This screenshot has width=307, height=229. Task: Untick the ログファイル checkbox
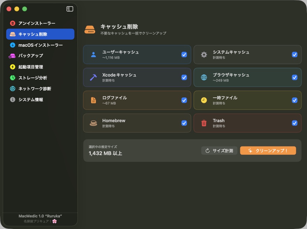[x=184, y=100]
